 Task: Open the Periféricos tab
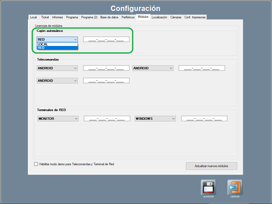128,17
